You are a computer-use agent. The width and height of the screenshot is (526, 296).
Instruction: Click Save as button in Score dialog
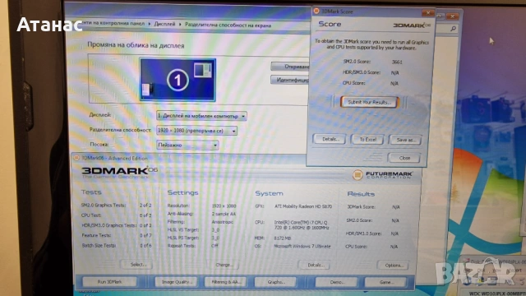coord(405,140)
